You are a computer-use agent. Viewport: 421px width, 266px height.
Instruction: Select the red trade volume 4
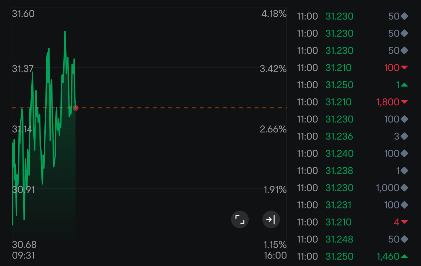click(x=397, y=222)
